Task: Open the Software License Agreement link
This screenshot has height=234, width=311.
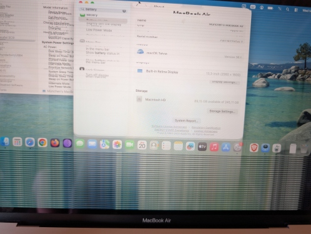Action: click(169, 127)
